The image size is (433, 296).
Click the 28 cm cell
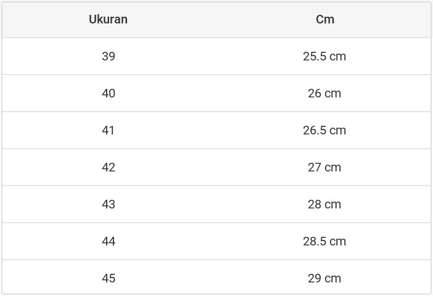(x=324, y=204)
